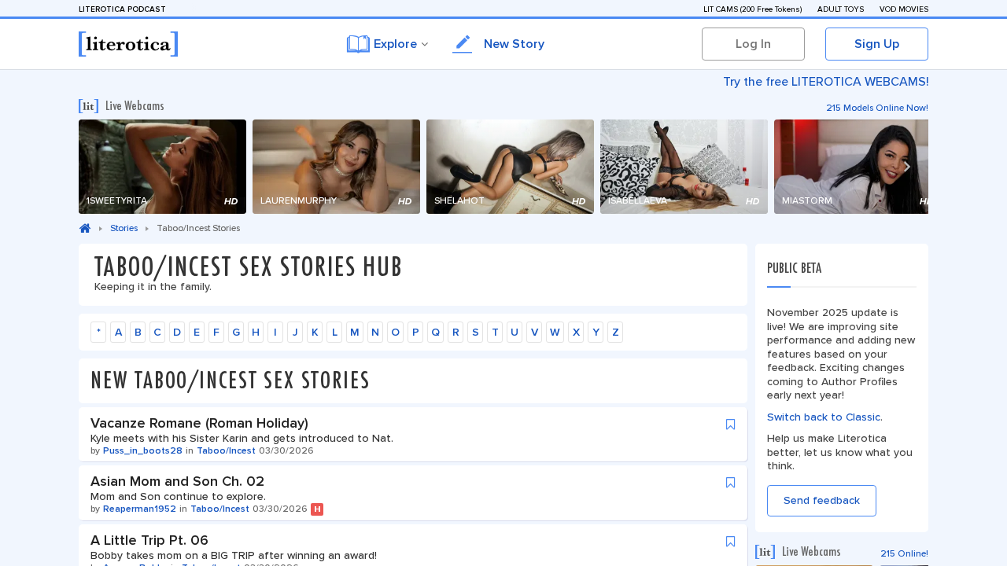
Task: Bookmark the Vacanze Romane story
Action: [x=730, y=424]
